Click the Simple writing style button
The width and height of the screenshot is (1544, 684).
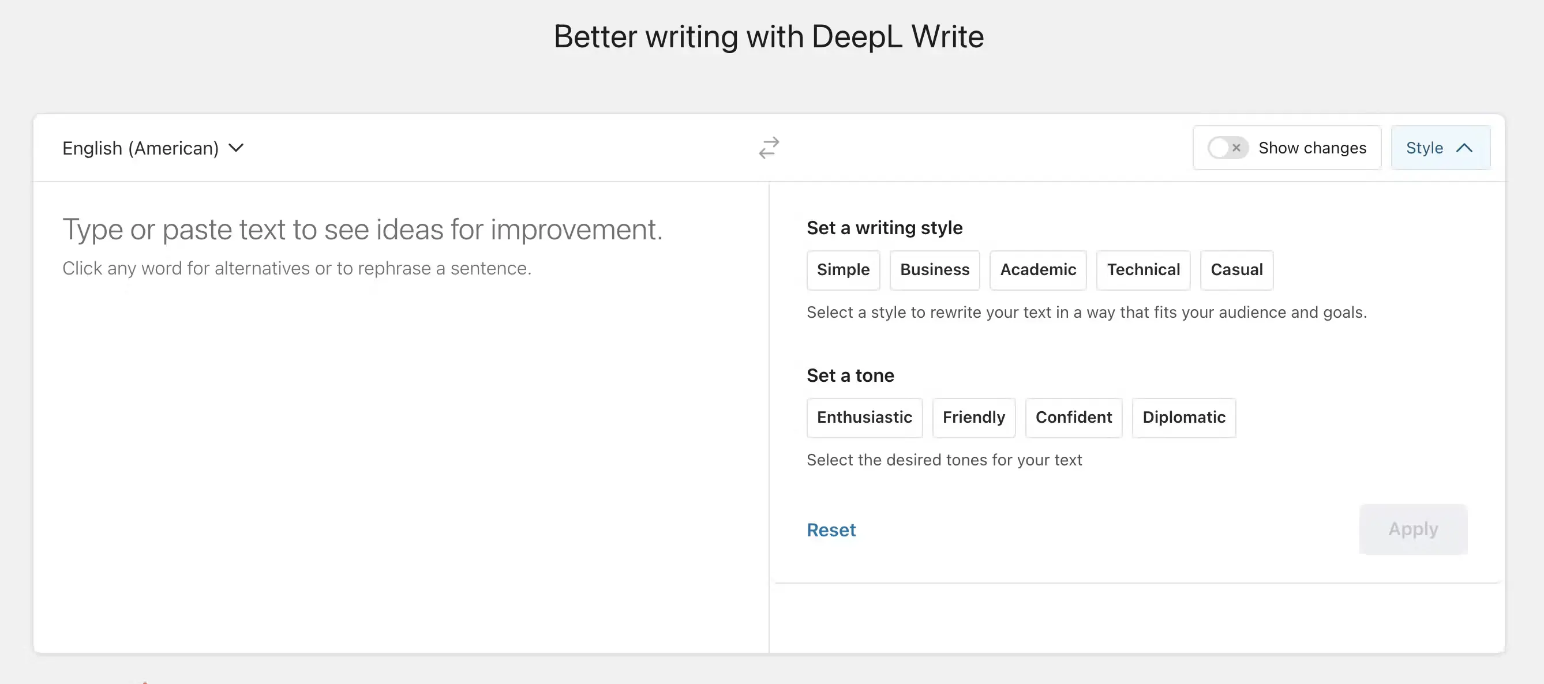pos(843,269)
